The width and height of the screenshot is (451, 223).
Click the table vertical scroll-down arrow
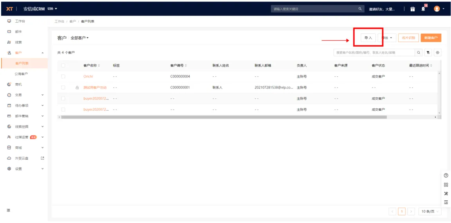439,113
